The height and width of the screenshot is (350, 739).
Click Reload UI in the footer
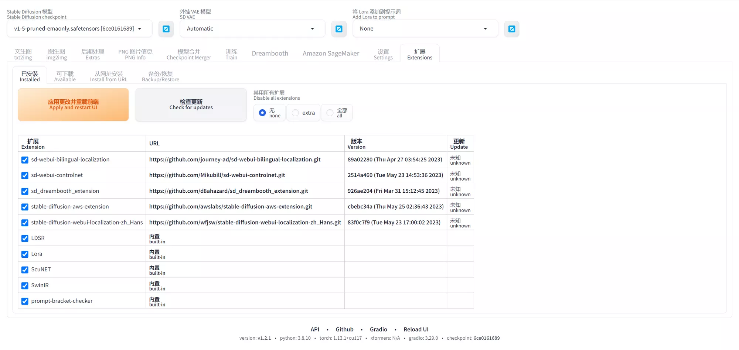pyautogui.click(x=416, y=329)
